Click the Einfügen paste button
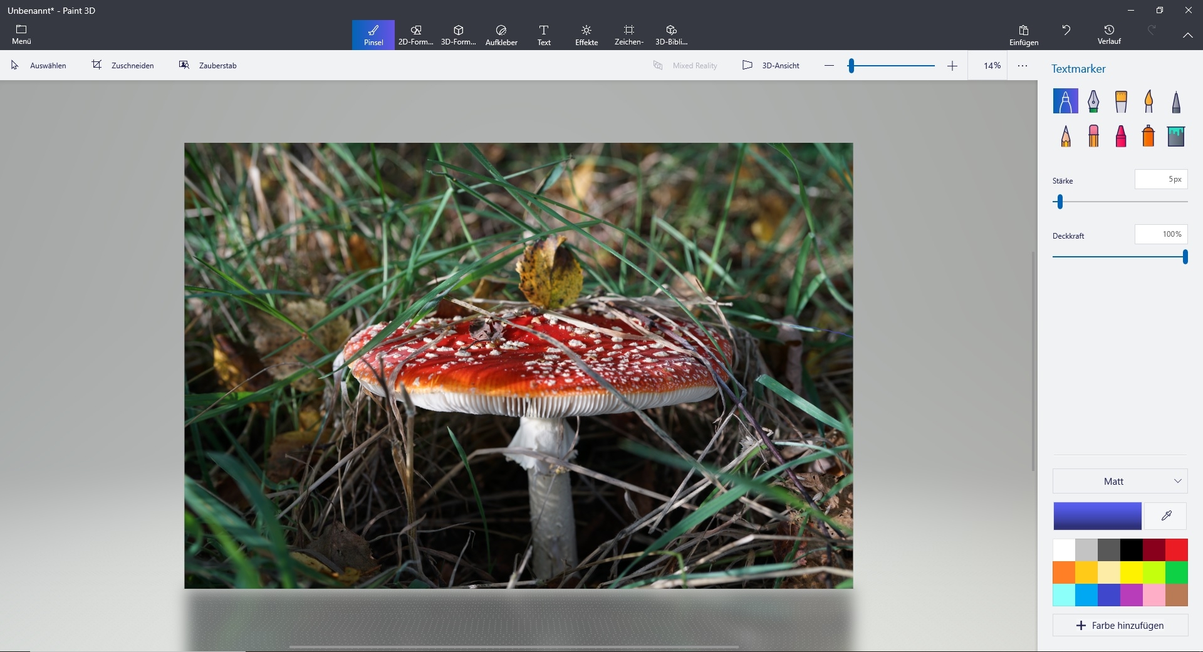 [1024, 35]
